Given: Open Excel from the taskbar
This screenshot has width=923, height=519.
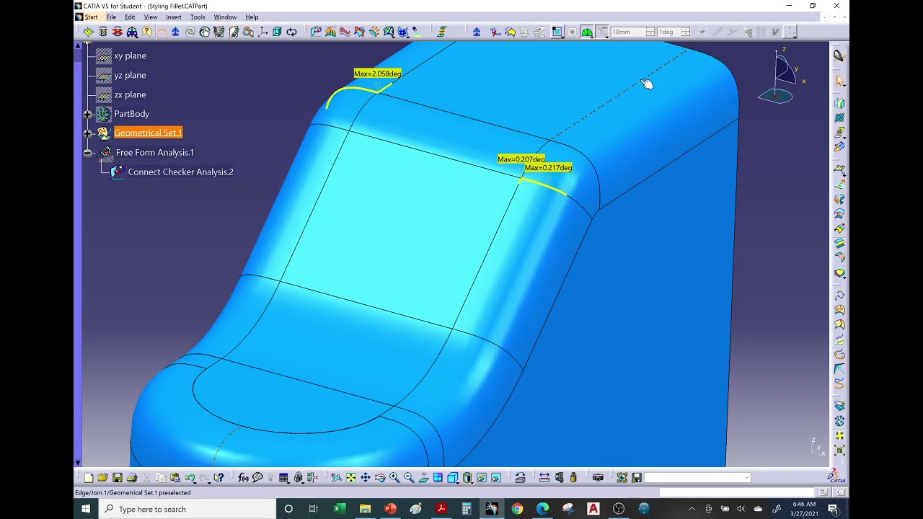Looking at the screenshot, I should click(x=340, y=509).
